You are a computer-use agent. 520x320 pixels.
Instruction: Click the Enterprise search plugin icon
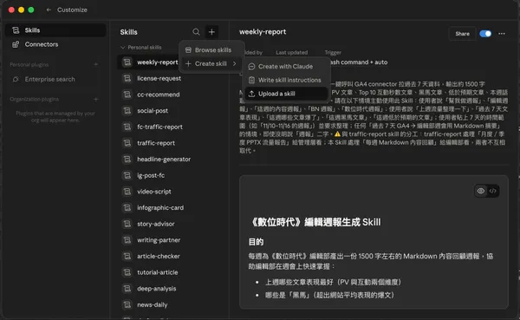tap(16, 79)
